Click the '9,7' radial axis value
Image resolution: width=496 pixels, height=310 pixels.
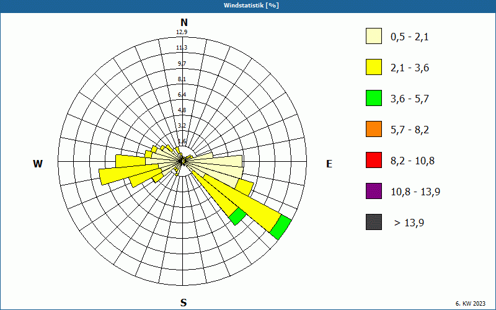tap(182, 64)
